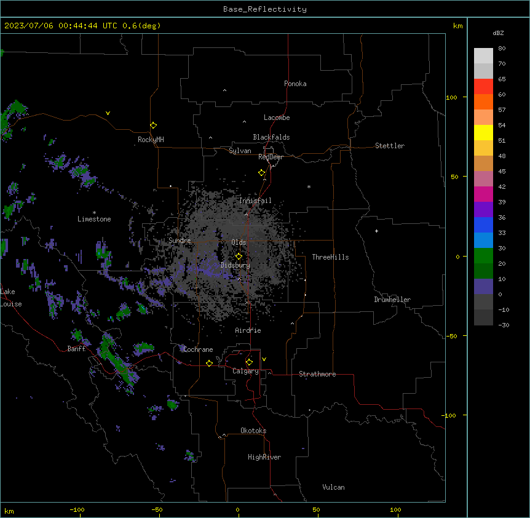Select the yellow diamond marker between Olds and Didsbury
This screenshot has width=530, height=518.
239,257
